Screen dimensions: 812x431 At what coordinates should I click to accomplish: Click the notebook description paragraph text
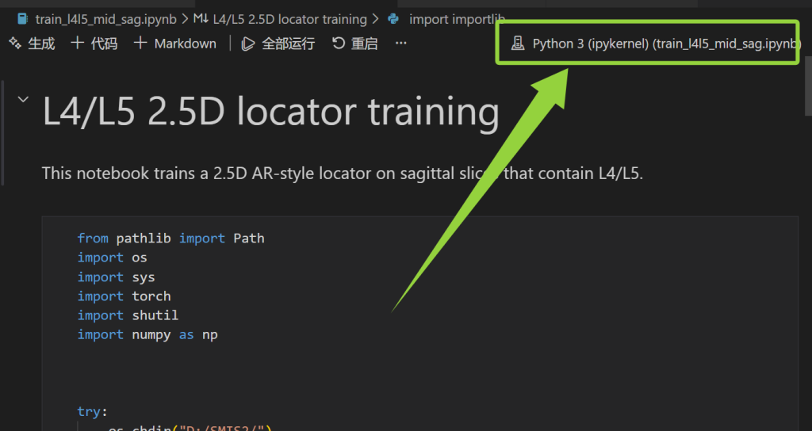click(x=342, y=173)
